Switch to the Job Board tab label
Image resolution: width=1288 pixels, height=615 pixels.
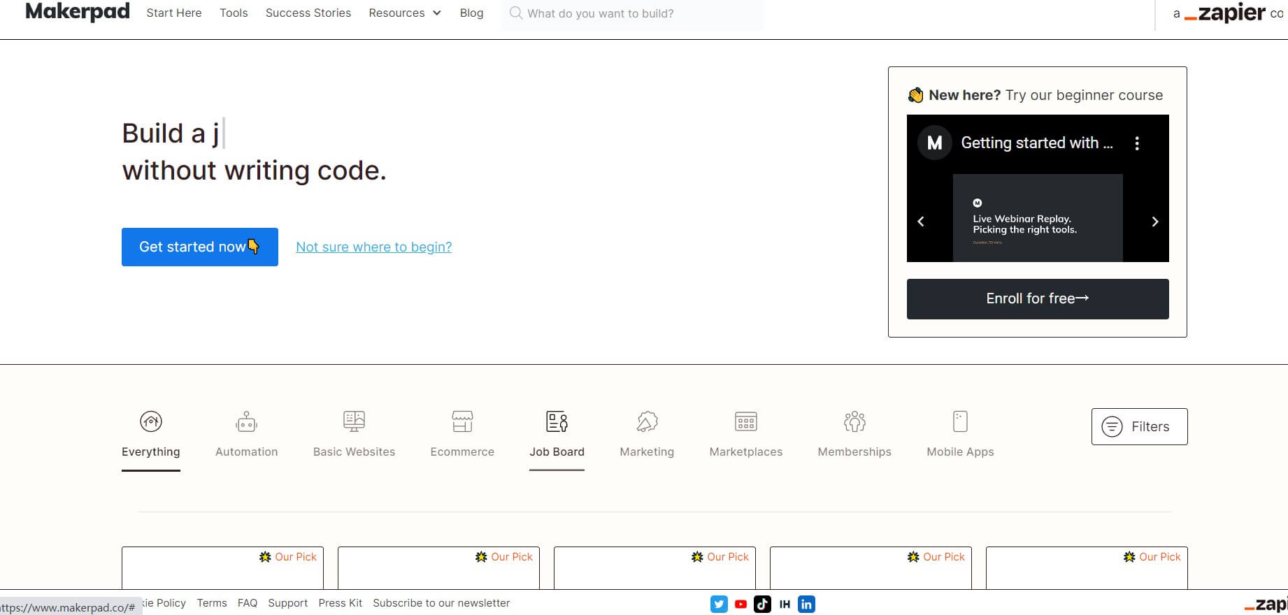(557, 451)
